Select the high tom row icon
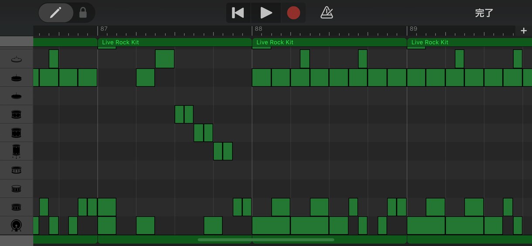This screenshot has width=532, height=246. 17,115
